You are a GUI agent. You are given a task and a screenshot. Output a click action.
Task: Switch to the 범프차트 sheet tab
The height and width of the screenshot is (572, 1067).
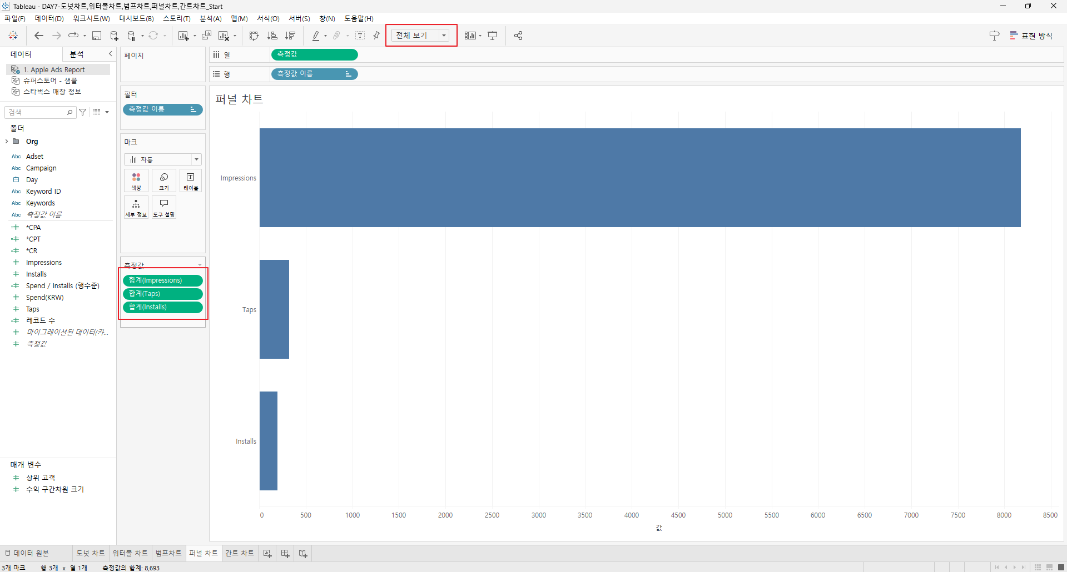[x=168, y=553]
